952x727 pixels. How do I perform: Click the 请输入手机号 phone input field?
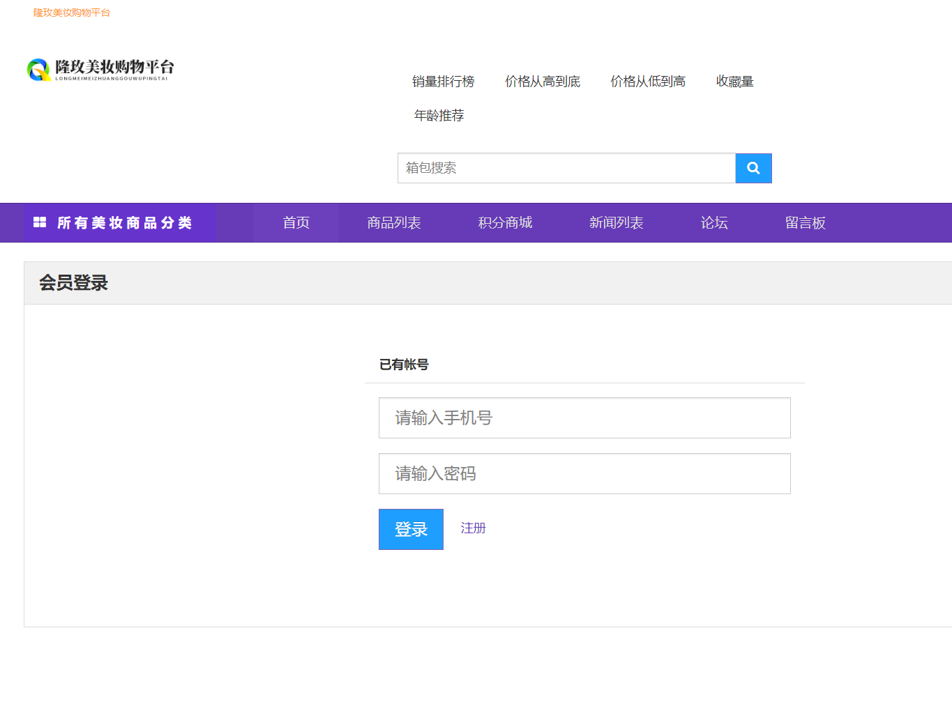584,418
